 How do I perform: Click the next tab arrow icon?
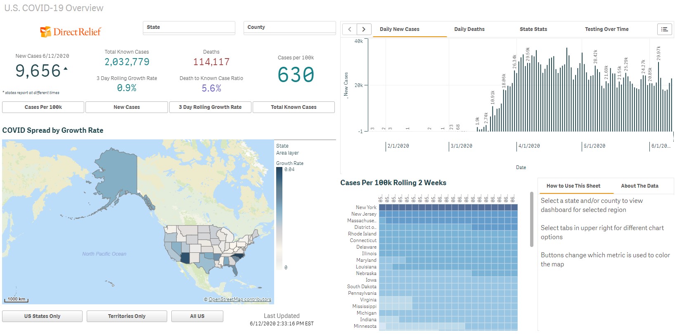tap(364, 29)
